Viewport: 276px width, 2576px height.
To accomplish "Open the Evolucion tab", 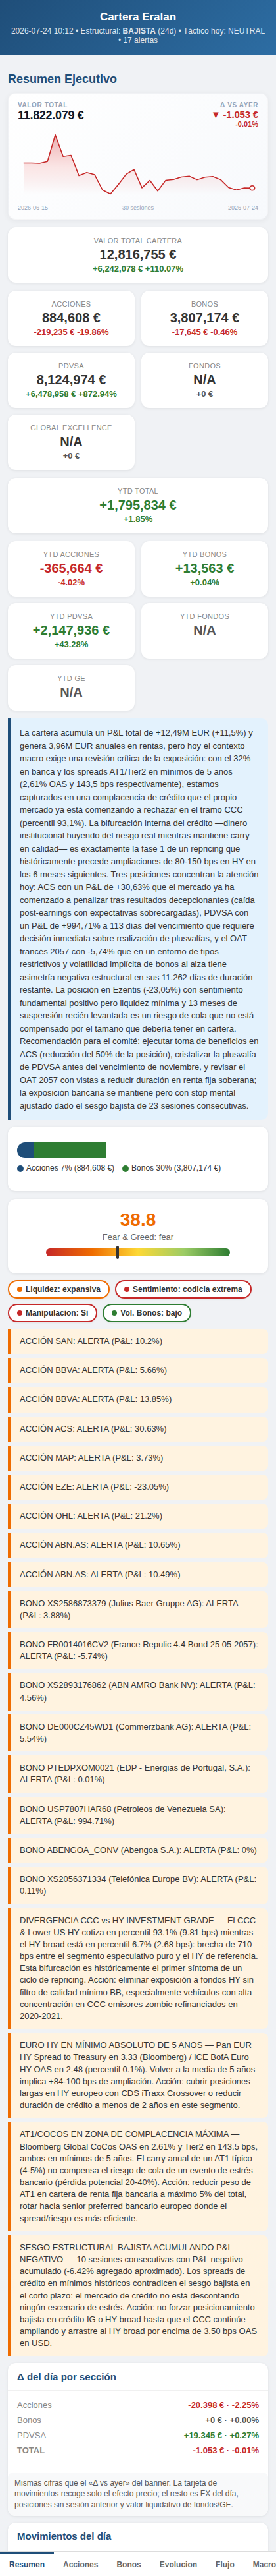I will 178,2564.
